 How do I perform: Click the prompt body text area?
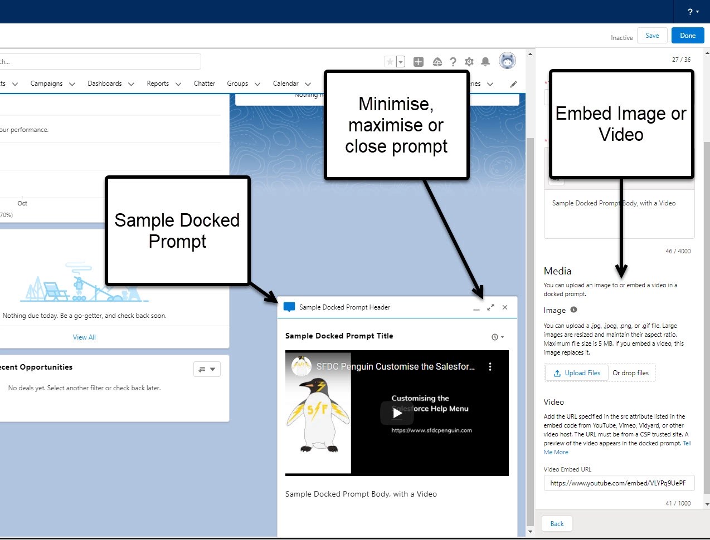click(x=619, y=214)
